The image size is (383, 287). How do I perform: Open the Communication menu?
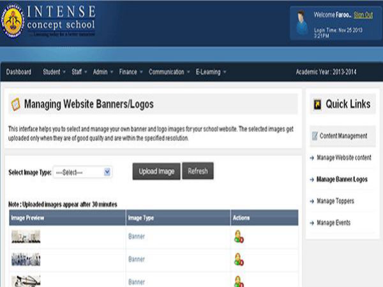(169, 72)
